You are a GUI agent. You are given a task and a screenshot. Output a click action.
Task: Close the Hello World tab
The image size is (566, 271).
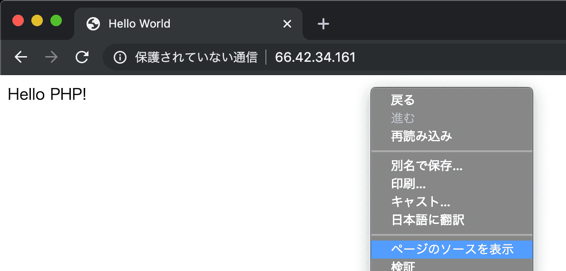[x=287, y=24]
